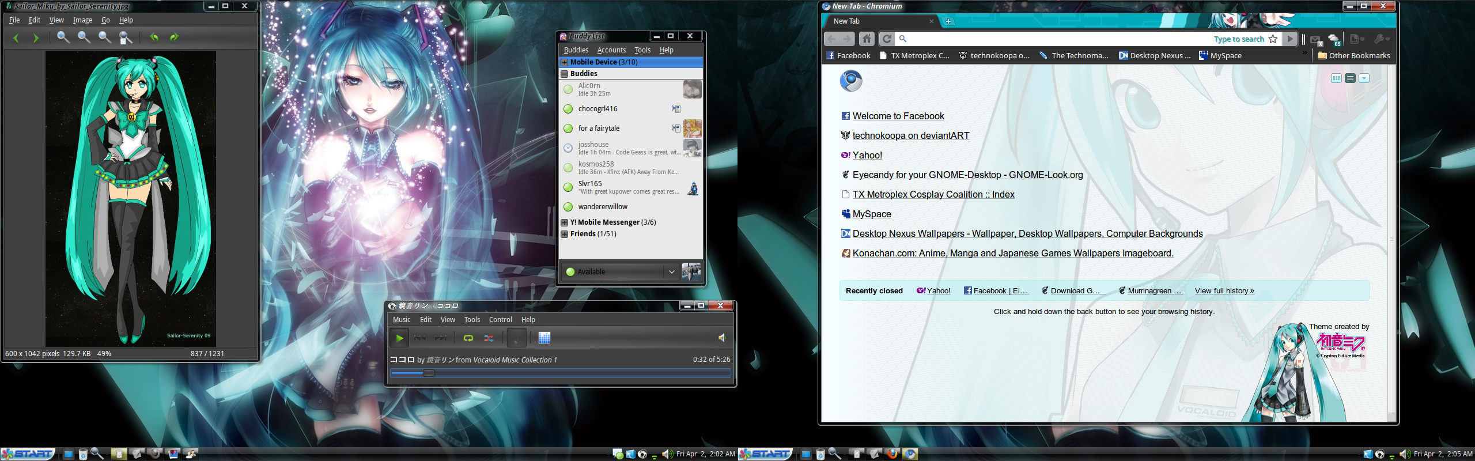
Task: Toggle repeat mode in music player
Action: [468, 338]
